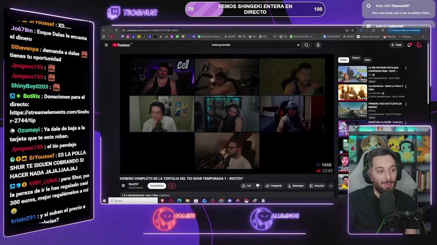437x245 pixels.
Task: Open YouTube notifications bell
Action: click(409, 45)
